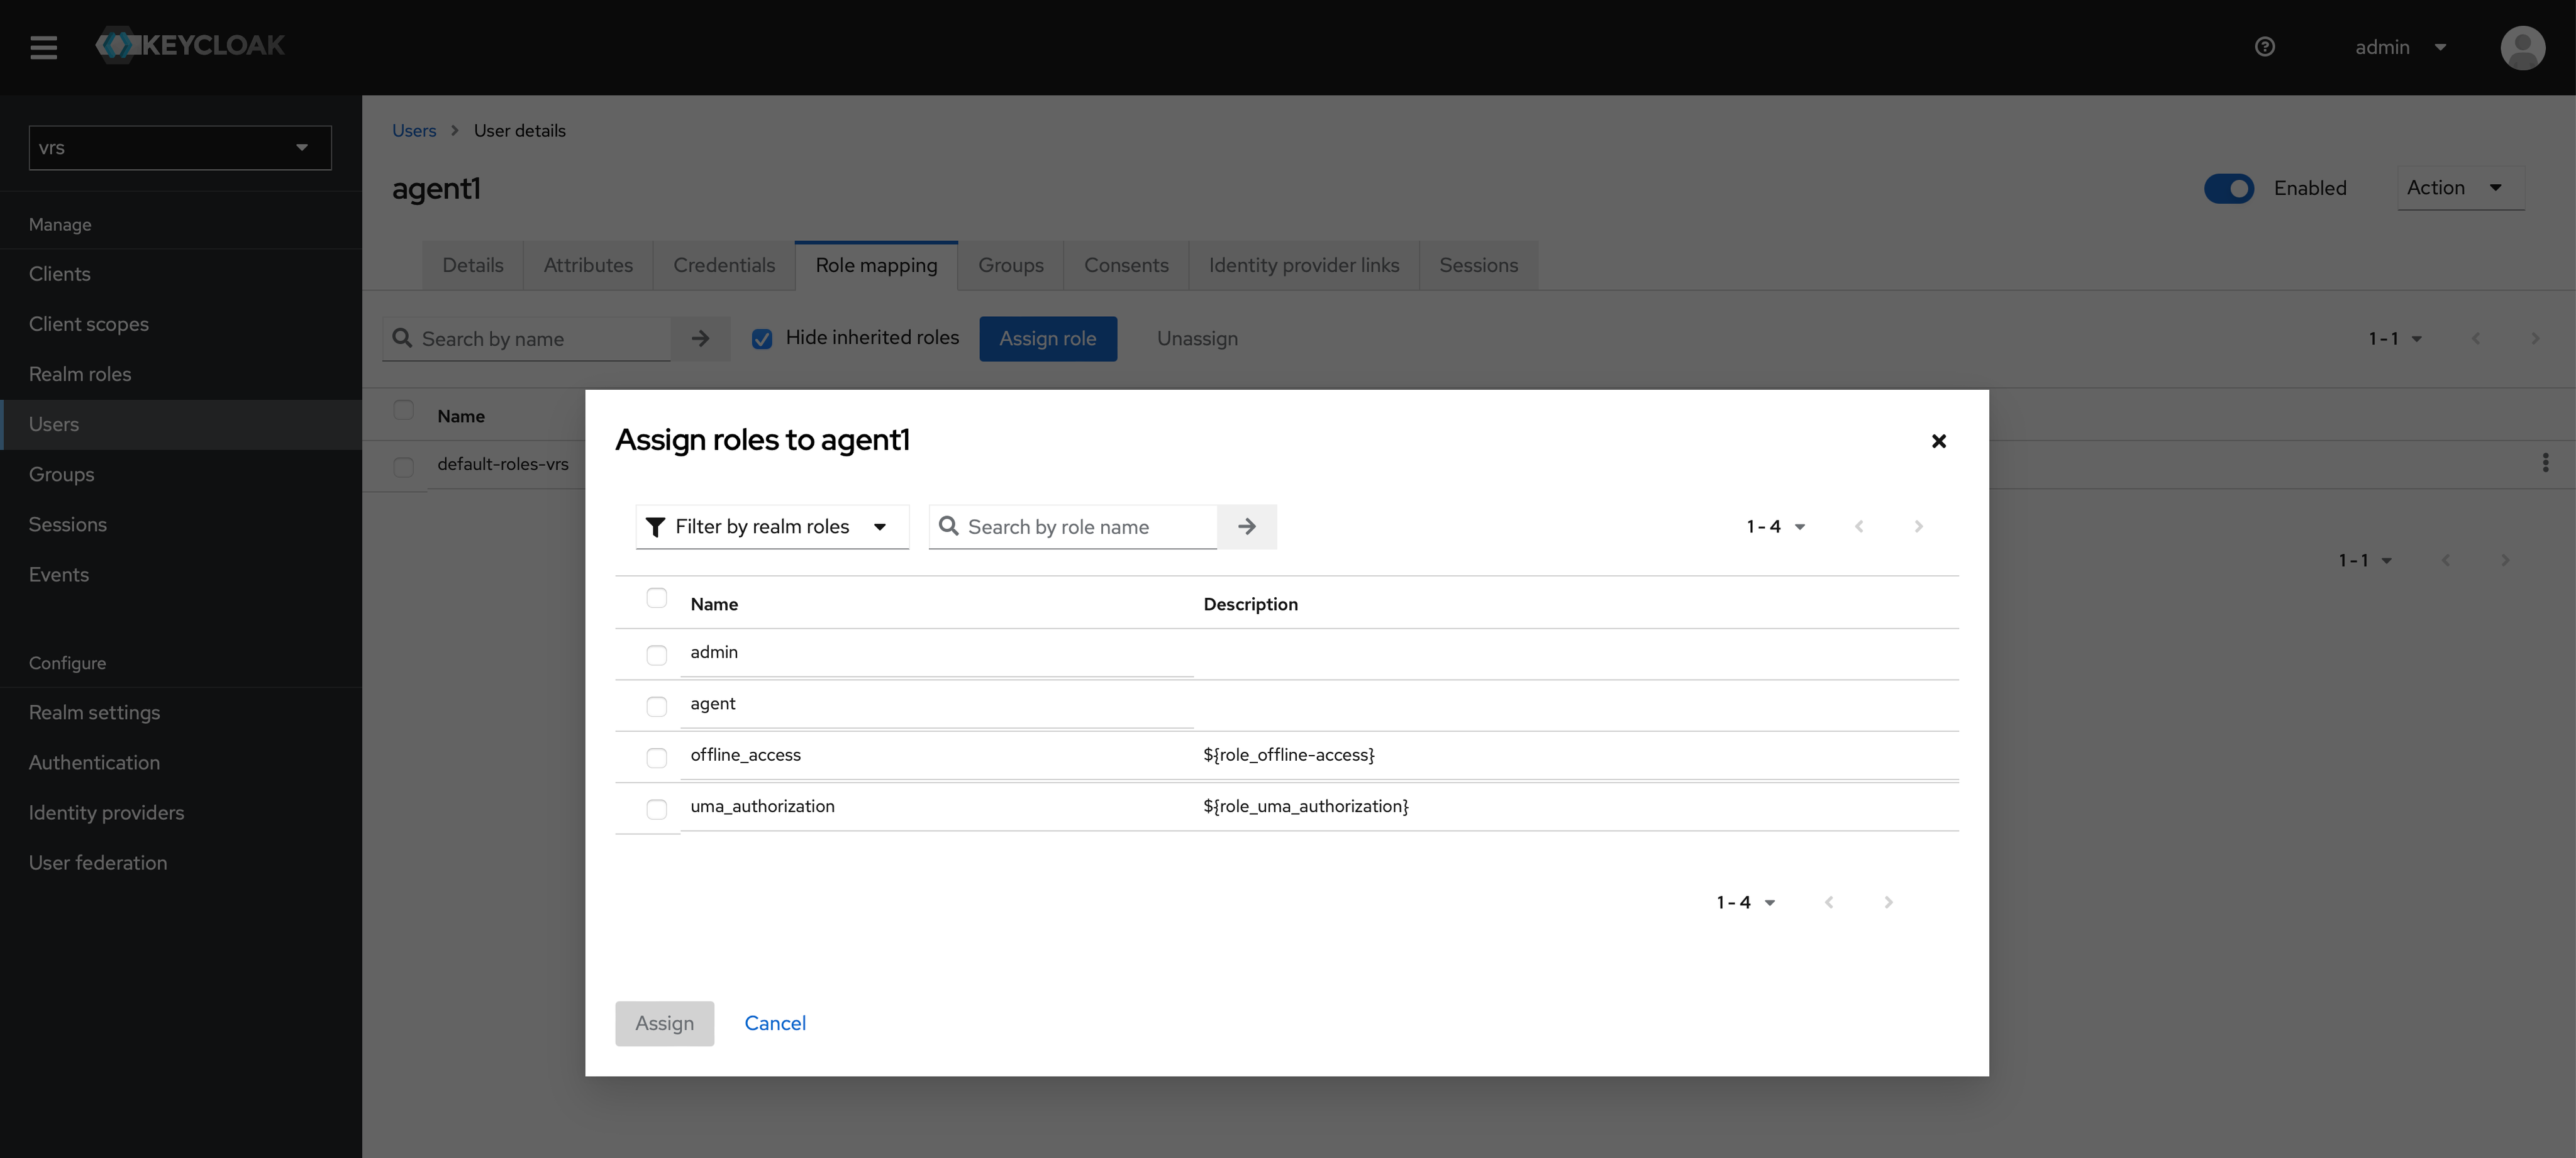The height and width of the screenshot is (1158, 2576).
Task: Switch to the Credentials tab
Action: [x=724, y=266]
